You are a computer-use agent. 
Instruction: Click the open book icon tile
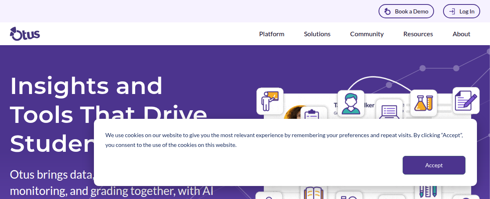pyautogui.click(x=314, y=193)
